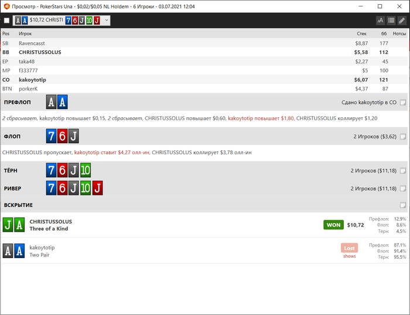This screenshot has width=410, height=315.
Task: Click the Префлоп 12,9% equity value
Action: click(400, 219)
